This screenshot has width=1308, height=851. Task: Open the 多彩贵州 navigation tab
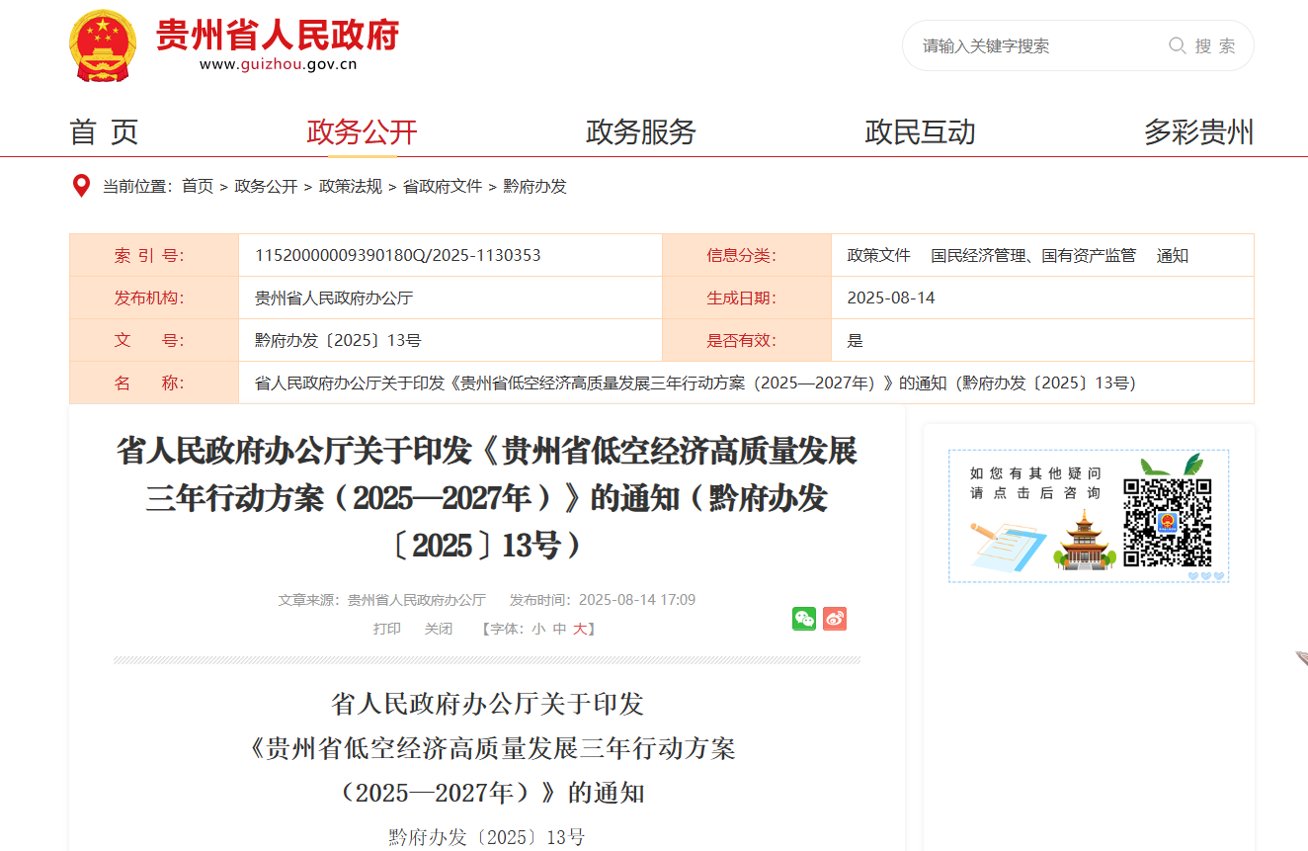(1198, 131)
